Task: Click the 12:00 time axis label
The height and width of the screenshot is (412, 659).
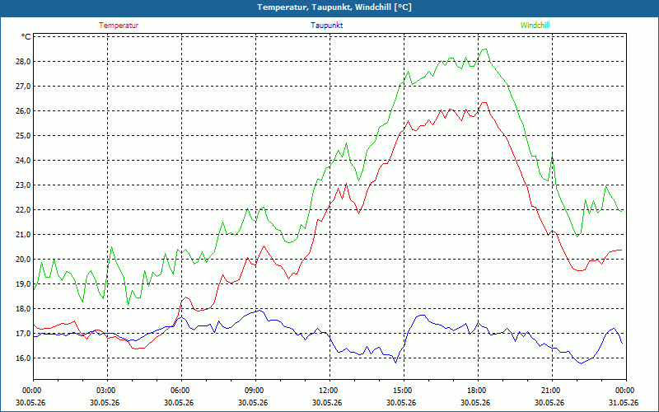Action: click(x=329, y=391)
